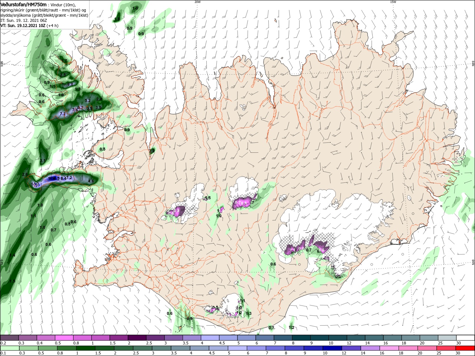Click the '0.2' label in the upper legend
475x356 pixels.
(3, 343)
